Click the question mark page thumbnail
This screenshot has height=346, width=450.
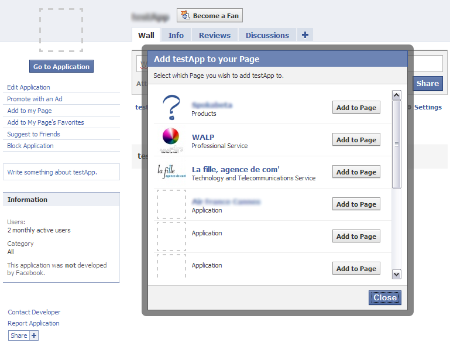(x=171, y=107)
